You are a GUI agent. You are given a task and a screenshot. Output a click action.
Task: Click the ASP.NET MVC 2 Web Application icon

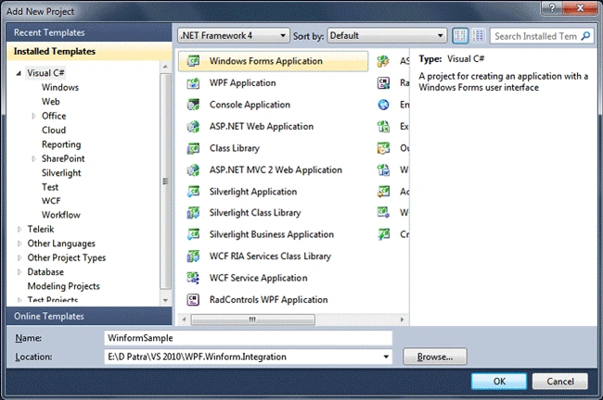coord(193,170)
